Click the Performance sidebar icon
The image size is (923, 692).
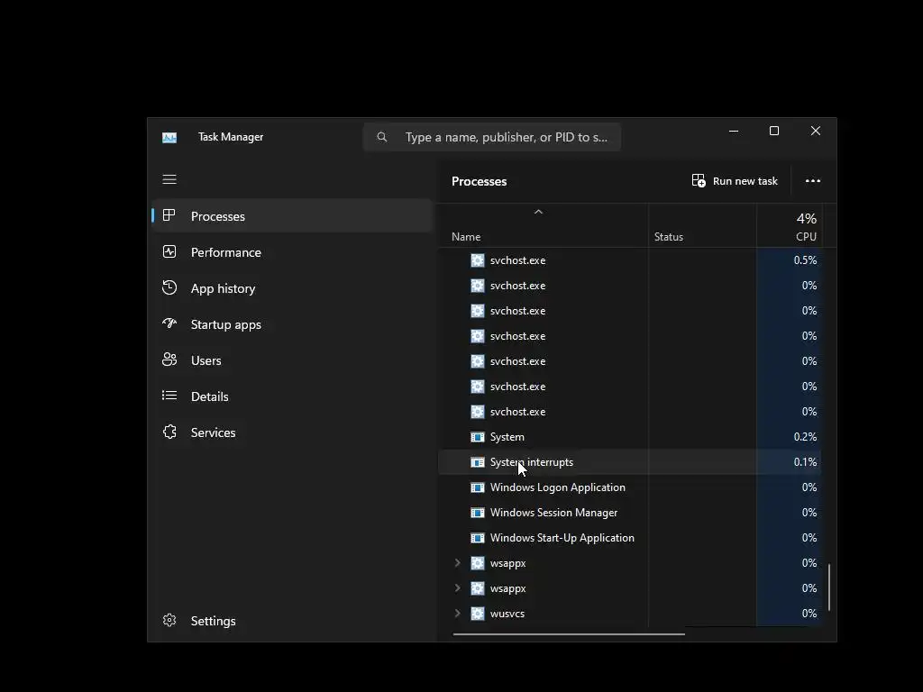coord(169,252)
